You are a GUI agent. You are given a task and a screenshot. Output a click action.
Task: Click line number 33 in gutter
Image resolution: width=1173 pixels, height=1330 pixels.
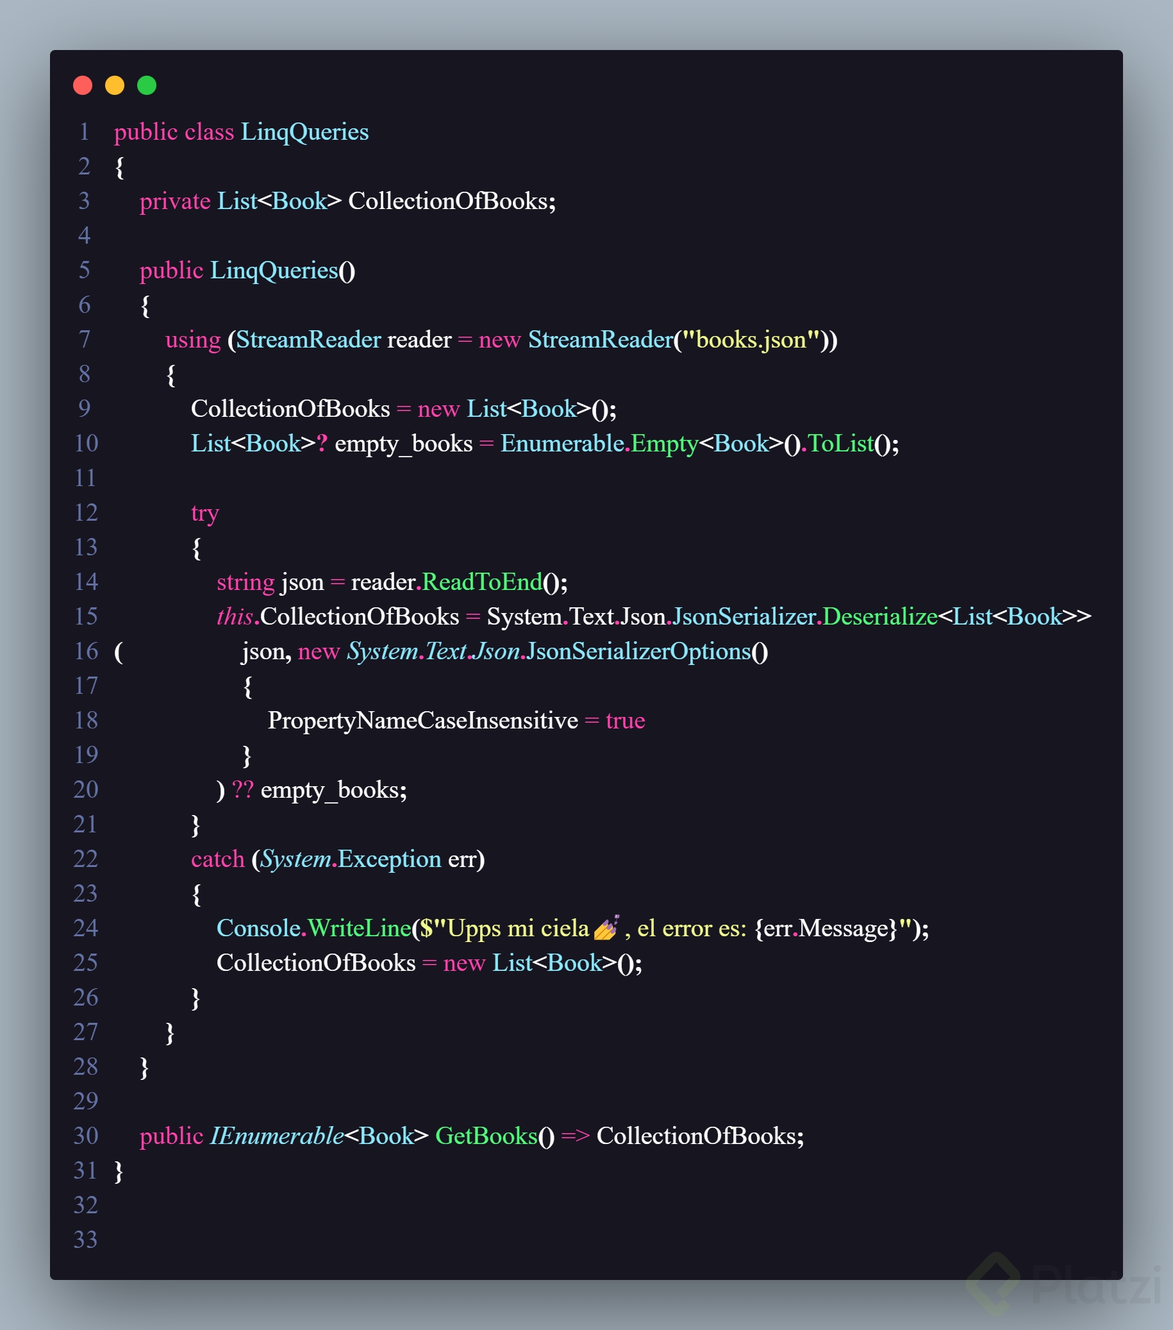tap(85, 1240)
